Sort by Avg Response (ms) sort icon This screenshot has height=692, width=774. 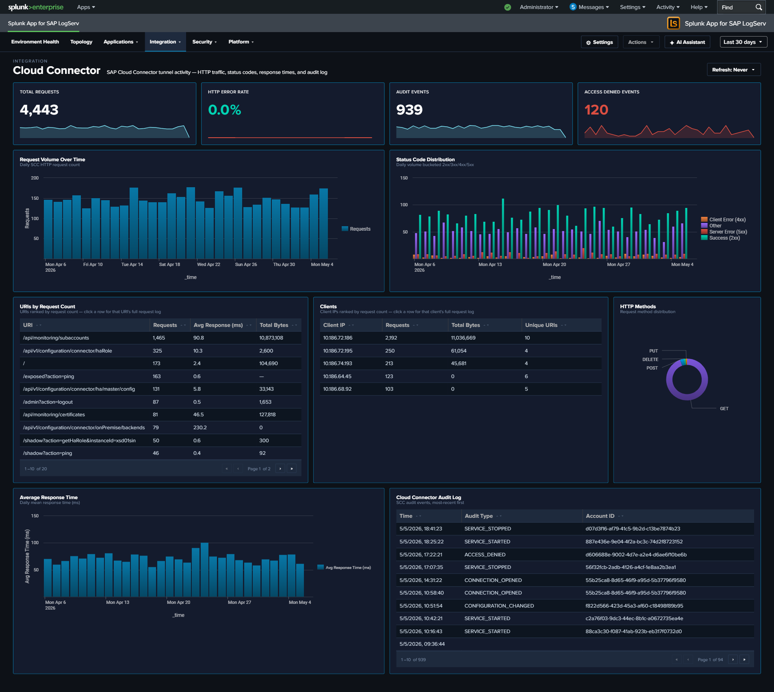[249, 325]
